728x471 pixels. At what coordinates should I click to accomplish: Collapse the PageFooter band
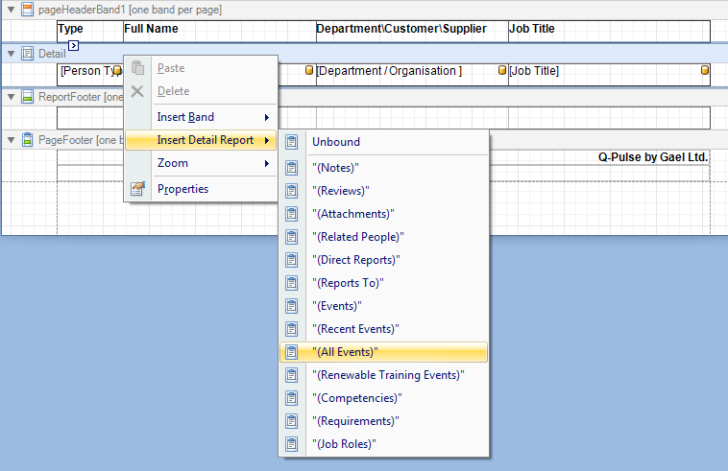tap(12, 139)
